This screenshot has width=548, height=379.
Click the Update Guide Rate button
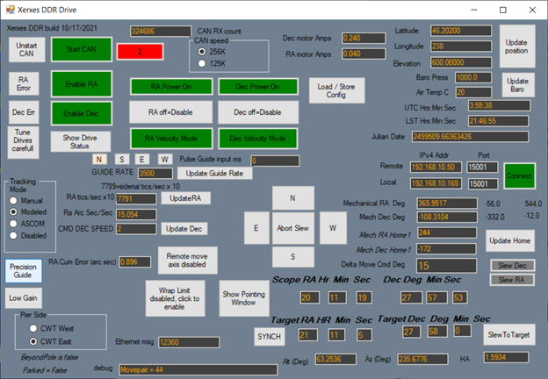tap(214, 173)
